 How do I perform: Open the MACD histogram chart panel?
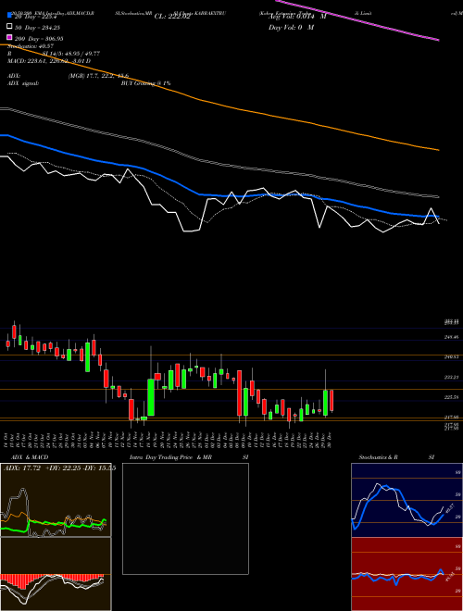(x=56, y=574)
